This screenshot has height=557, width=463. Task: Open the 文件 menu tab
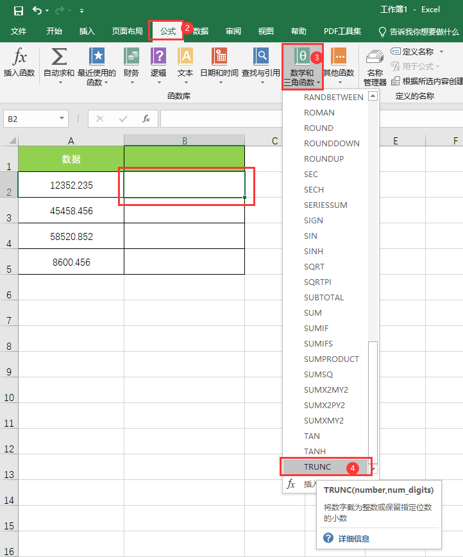click(19, 31)
